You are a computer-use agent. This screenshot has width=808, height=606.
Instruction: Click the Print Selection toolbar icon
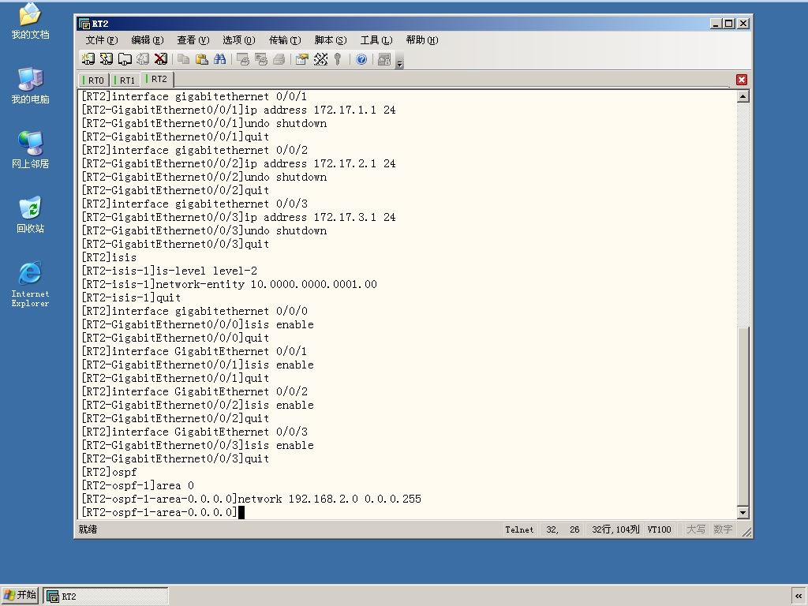(x=260, y=59)
